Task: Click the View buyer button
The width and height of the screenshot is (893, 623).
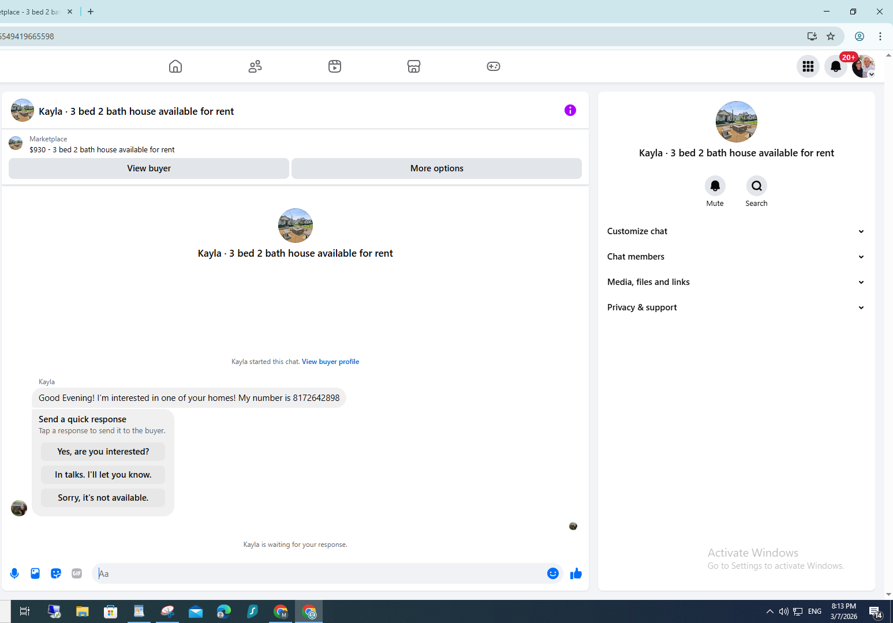Action: (x=149, y=168)
